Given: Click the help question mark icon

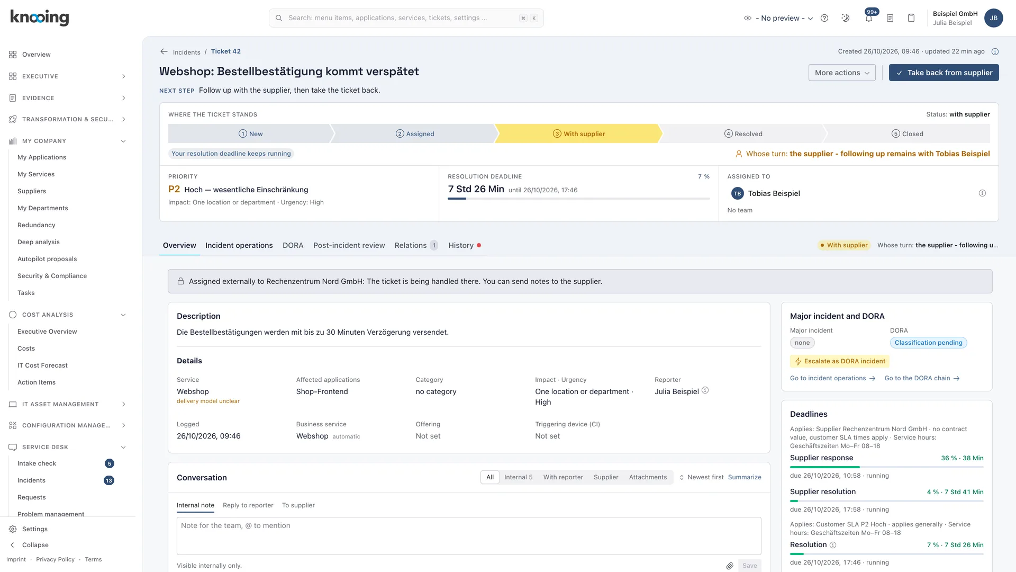Looking at the screenshot, I should point(824,18).
